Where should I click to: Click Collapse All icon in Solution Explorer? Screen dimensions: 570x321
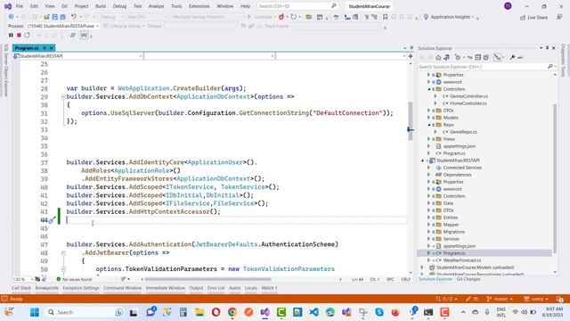click(x=478, y=57)
